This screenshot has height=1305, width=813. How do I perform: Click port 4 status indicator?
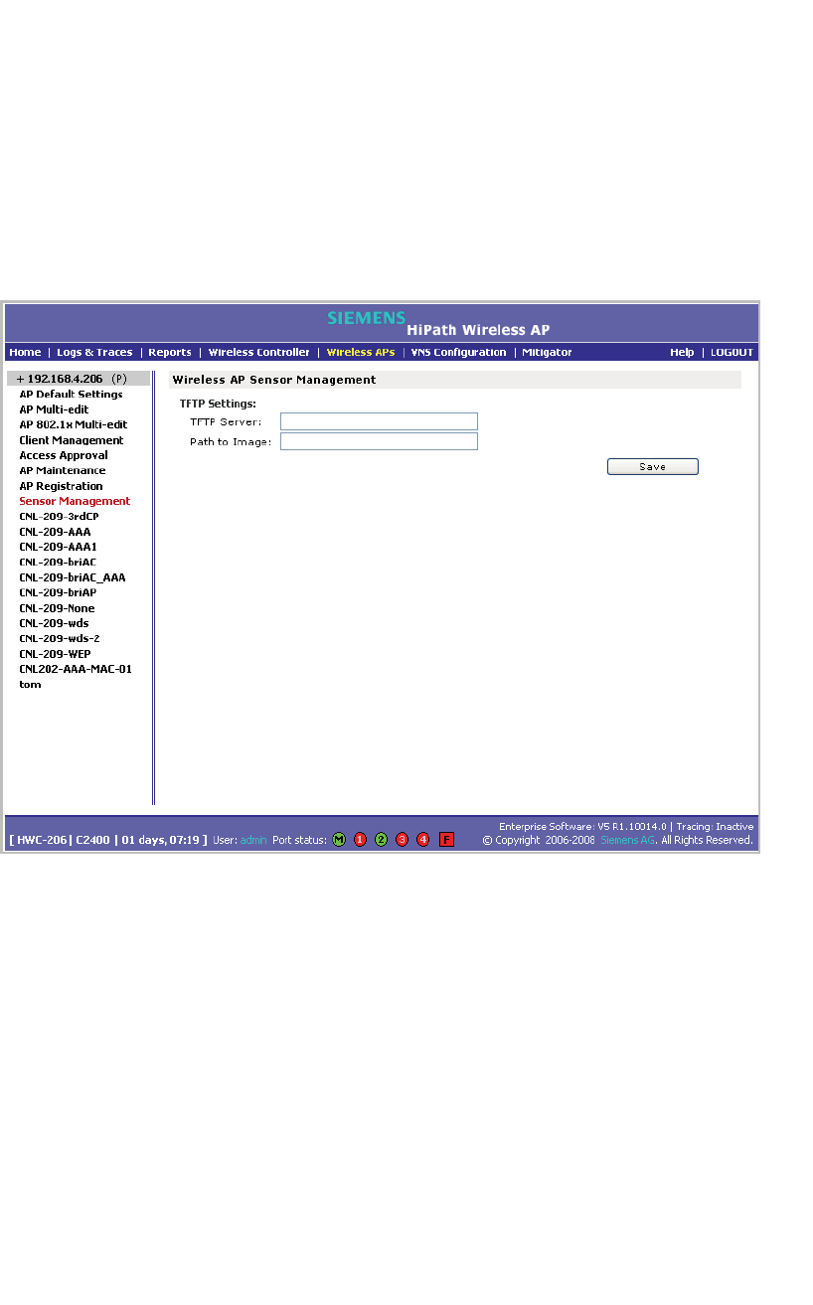(x=422, y=840)
